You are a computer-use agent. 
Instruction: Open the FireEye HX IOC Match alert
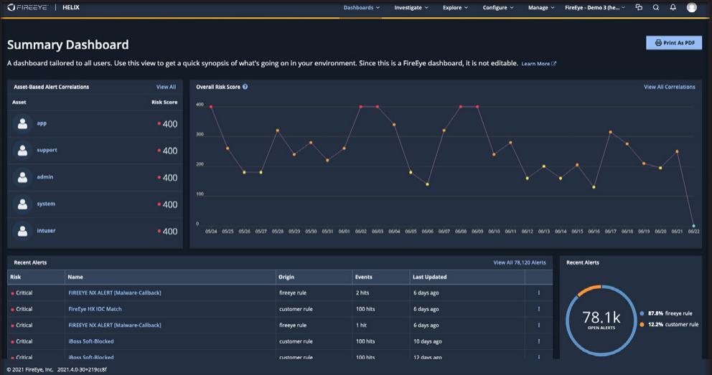pyautogui.click(x=95, y=309)
